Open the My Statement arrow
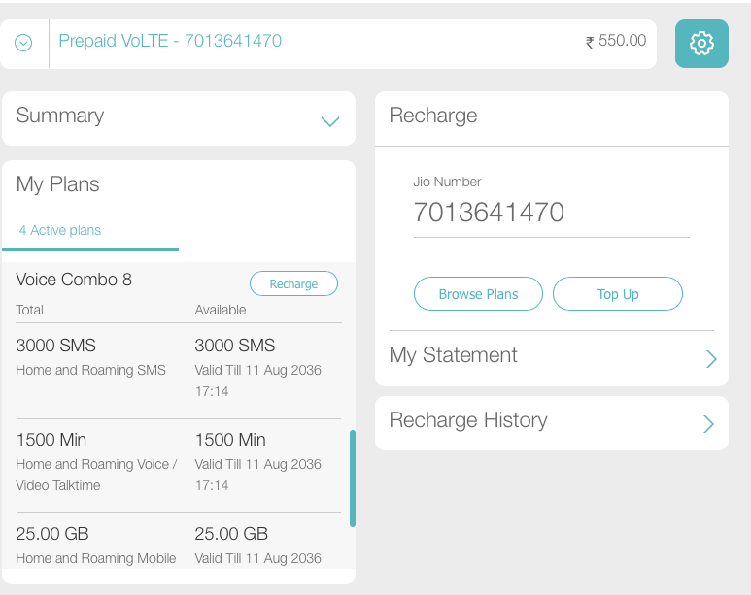The width and height of the screenshot is (751, 595). [711, 358]
